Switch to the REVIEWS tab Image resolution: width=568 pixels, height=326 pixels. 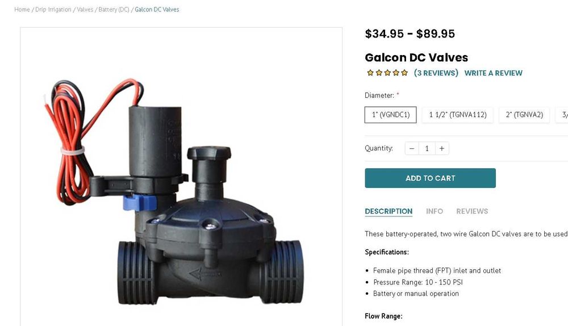click(472, 211)
